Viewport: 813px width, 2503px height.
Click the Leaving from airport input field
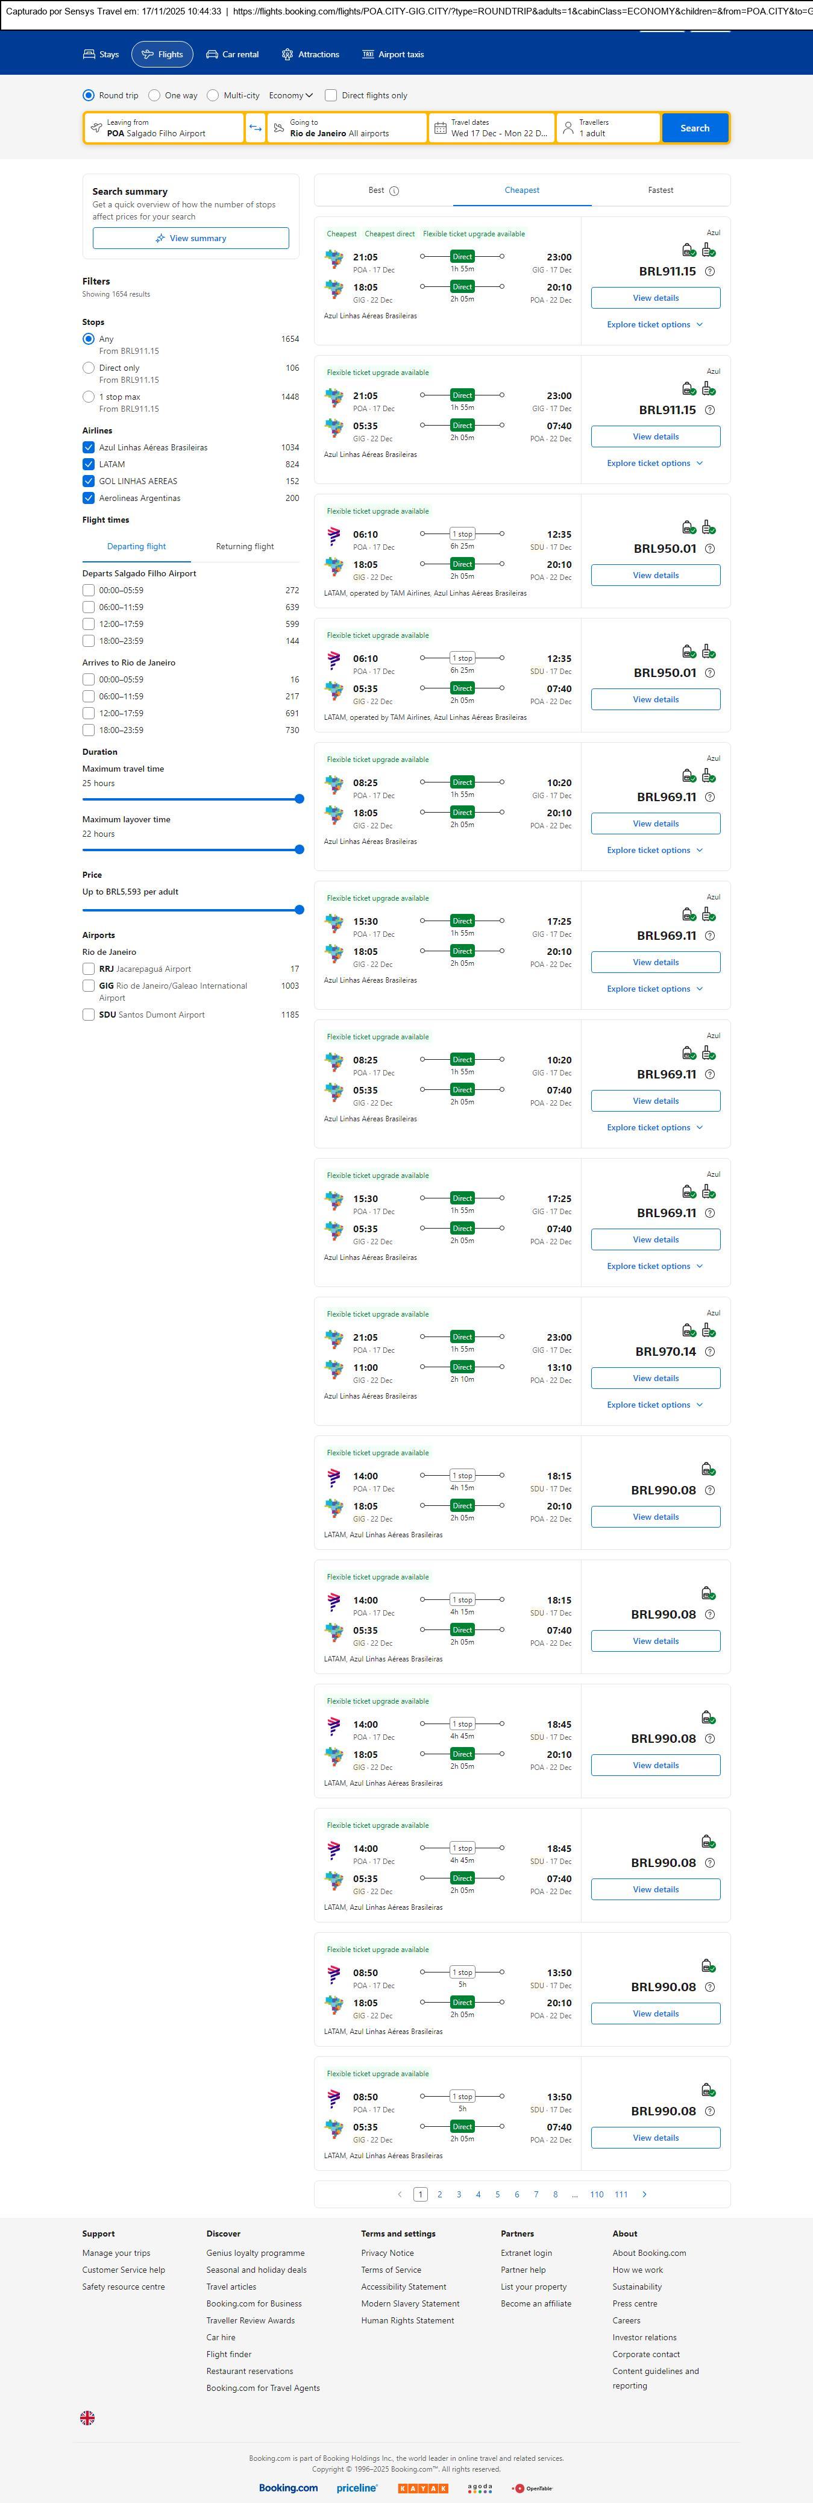165,128
